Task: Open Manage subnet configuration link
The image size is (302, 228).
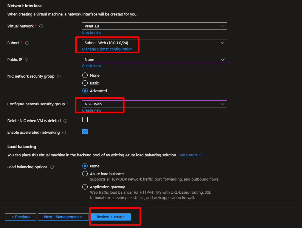Action: coord(107,49)
